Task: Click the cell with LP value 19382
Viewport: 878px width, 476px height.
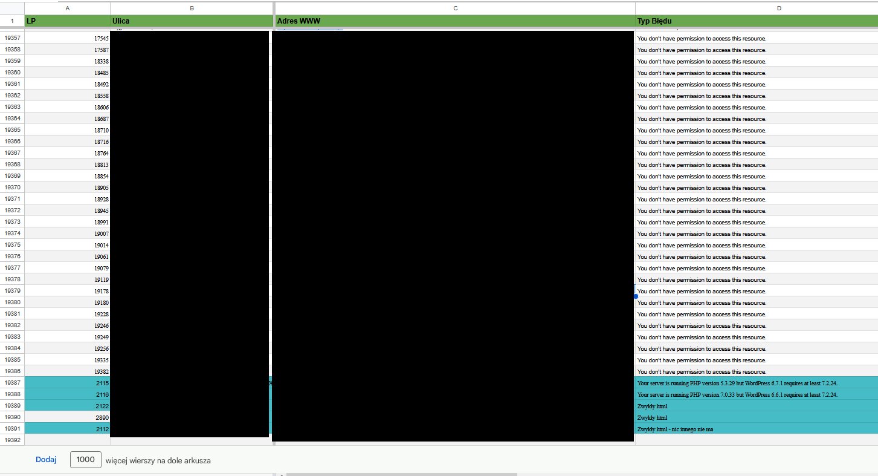Action: tap(67, 372)
